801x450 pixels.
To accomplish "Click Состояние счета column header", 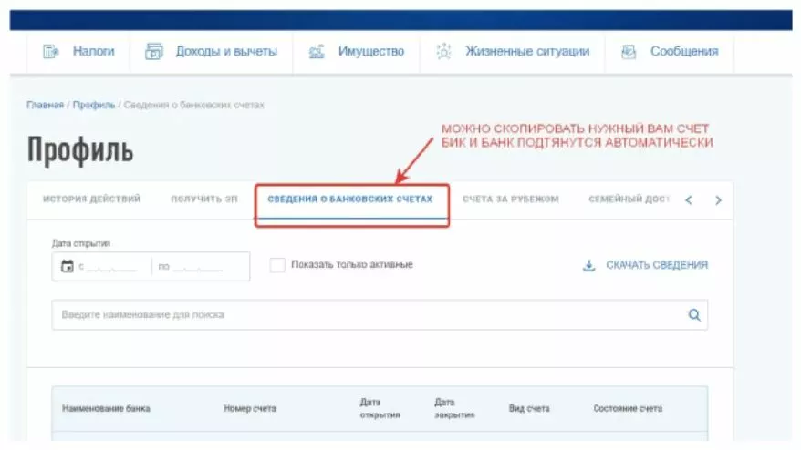I will pos(628,409).
